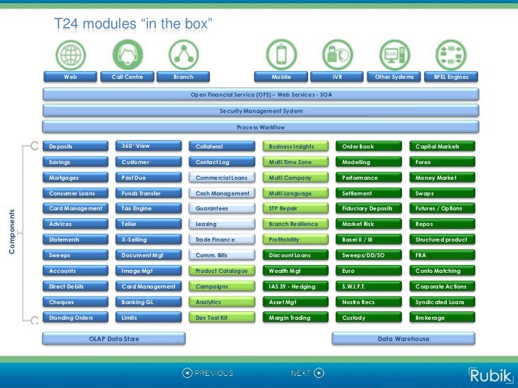This screenshot has height=388, width=518.
Task: Open the Product Catalogue module
Action: [222, 271]
